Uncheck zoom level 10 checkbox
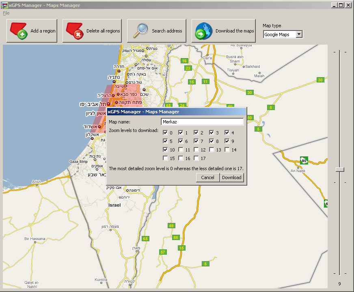 [x=165, y=150]
